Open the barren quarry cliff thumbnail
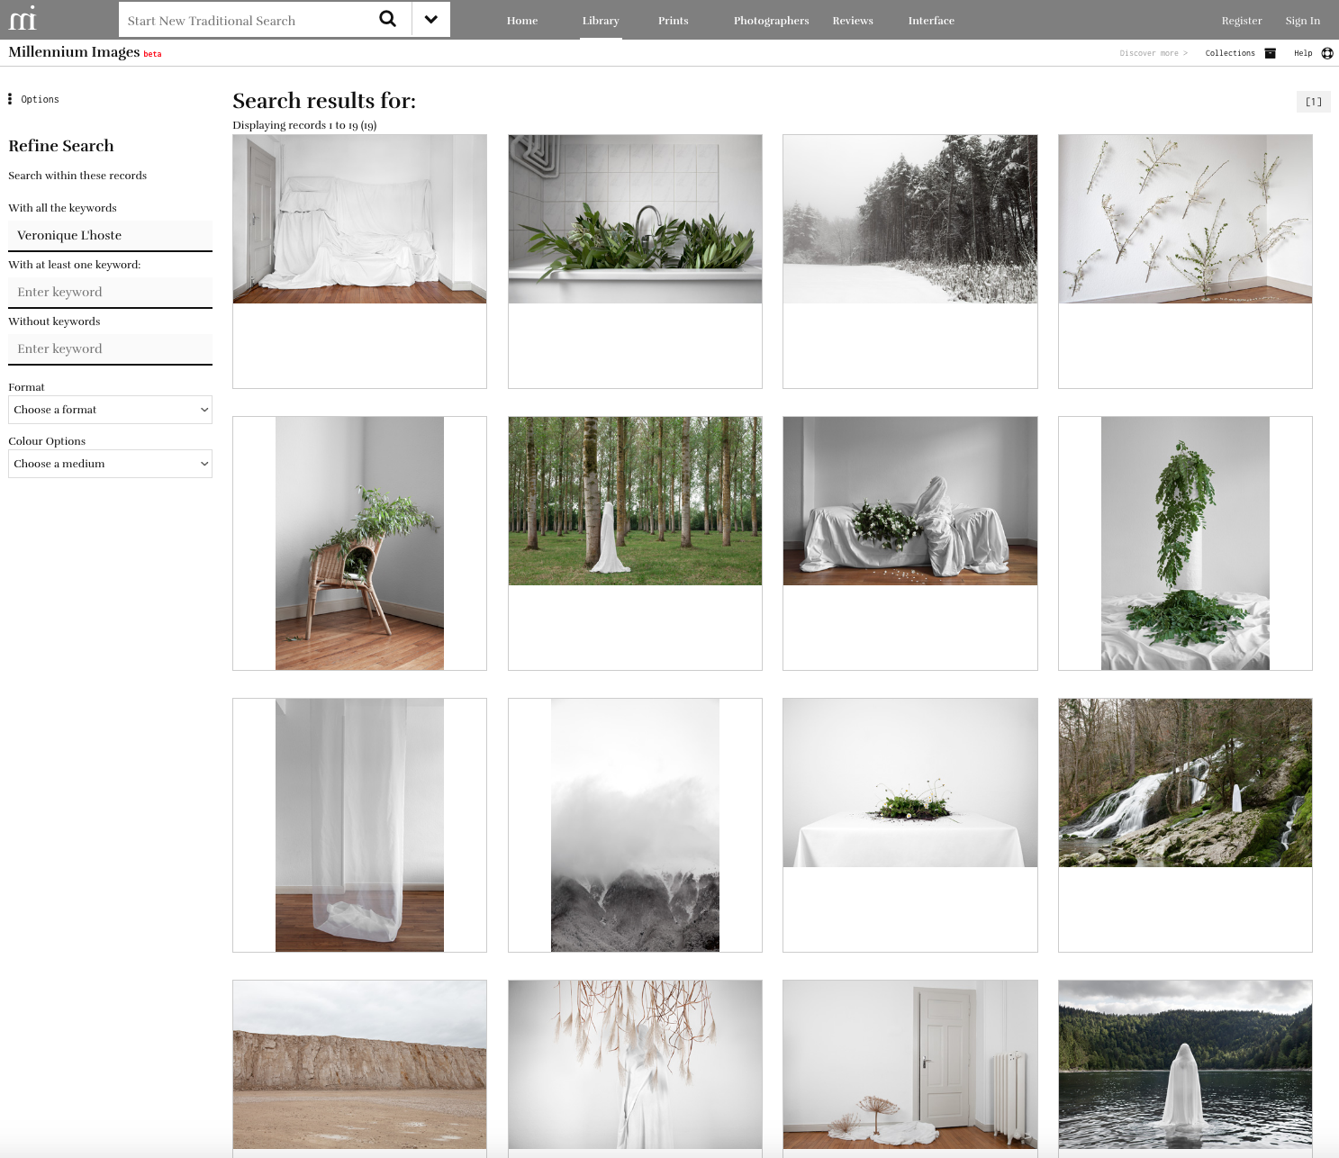1339x1158 pixels. (359, 1064)
